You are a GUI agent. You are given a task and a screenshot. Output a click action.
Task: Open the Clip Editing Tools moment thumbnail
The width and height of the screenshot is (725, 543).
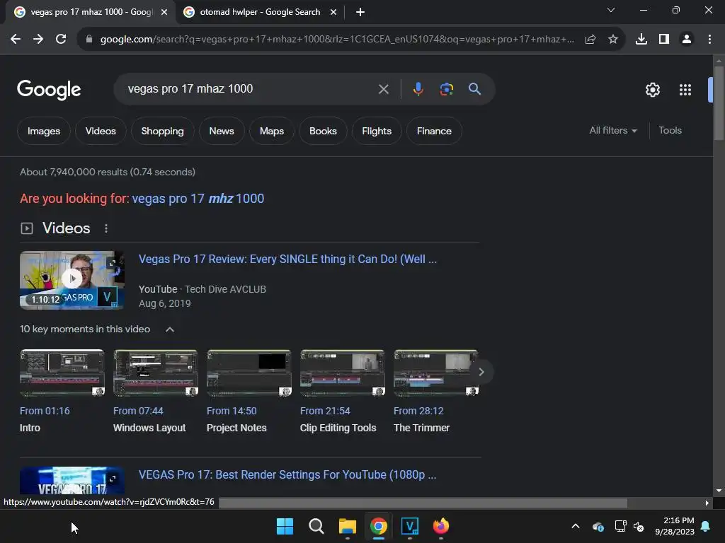[343, 373]
